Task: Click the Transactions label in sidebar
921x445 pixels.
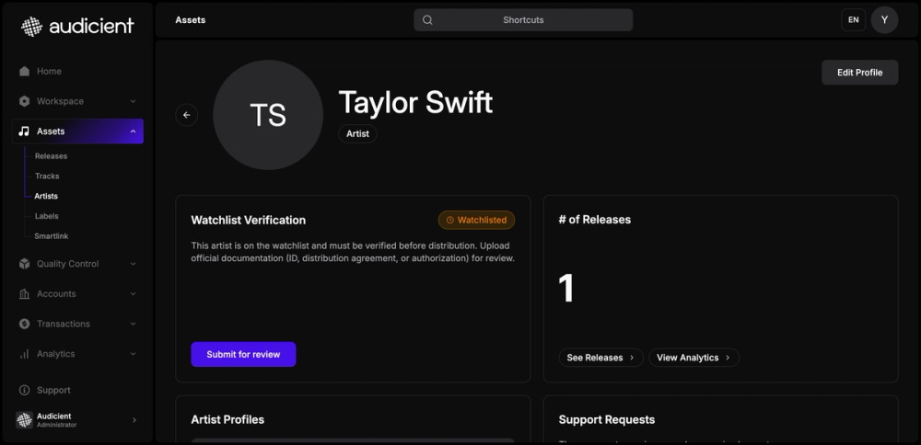Action: point(64,324)
